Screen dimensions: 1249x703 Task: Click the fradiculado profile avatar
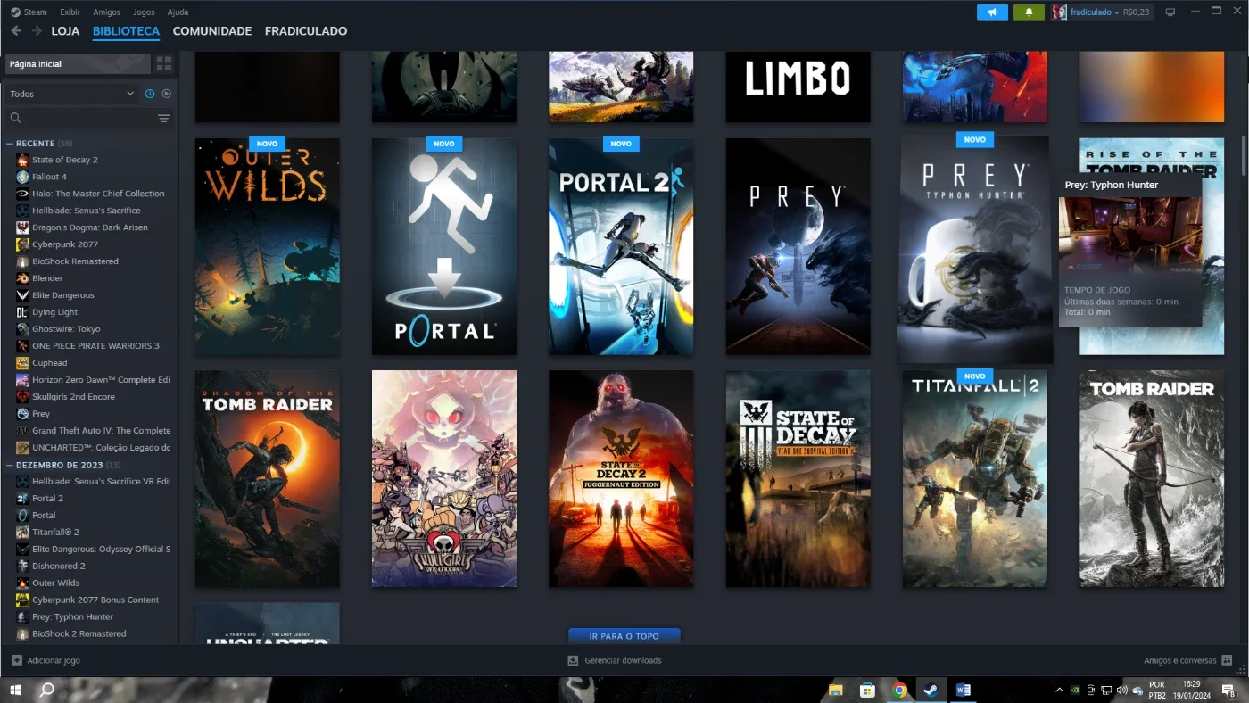pos(1059,12)
